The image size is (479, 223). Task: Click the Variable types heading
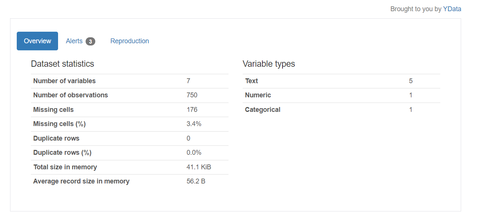269,64
